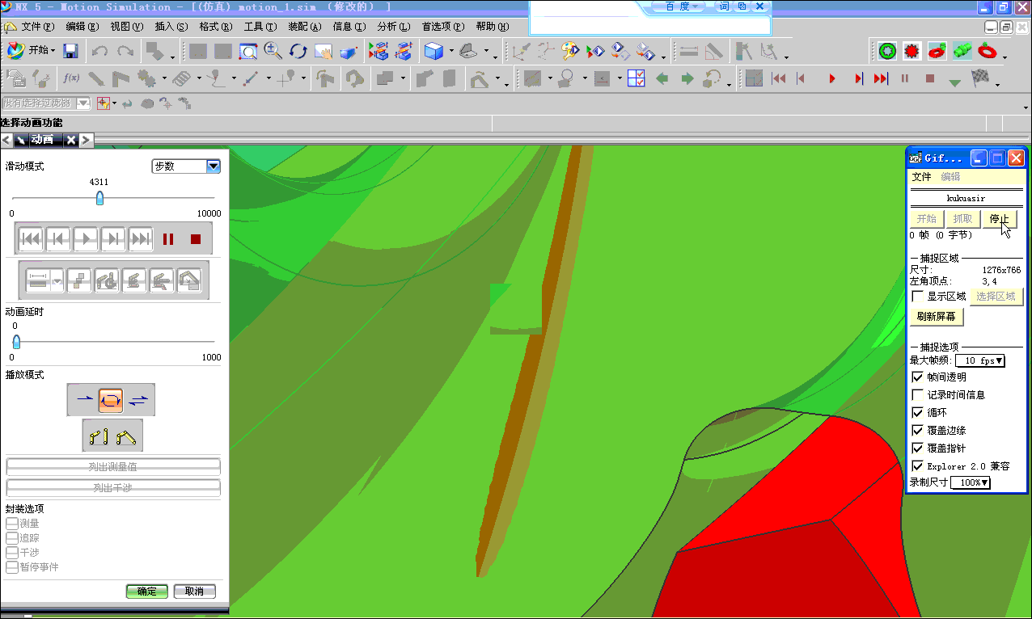Click the green gear joint icon
1032x619 pixels.
click(x=888, y=51)
